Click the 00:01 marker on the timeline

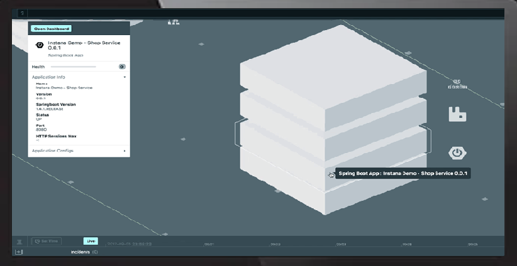(x=209, y=245)
